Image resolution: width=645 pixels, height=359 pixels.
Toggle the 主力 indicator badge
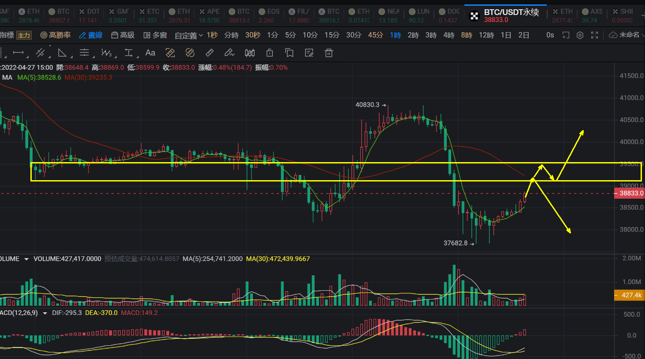24,35
